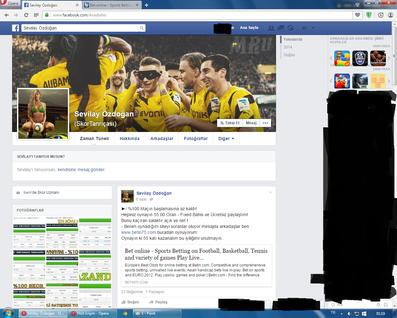Reload the current Facebook page

(26, 15)
